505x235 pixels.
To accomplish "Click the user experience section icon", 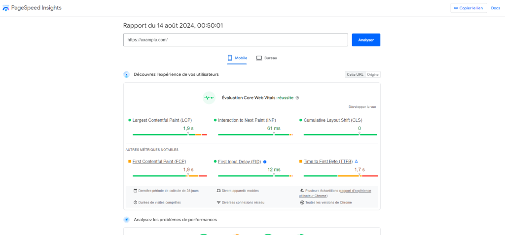I will tap(127, 74).
